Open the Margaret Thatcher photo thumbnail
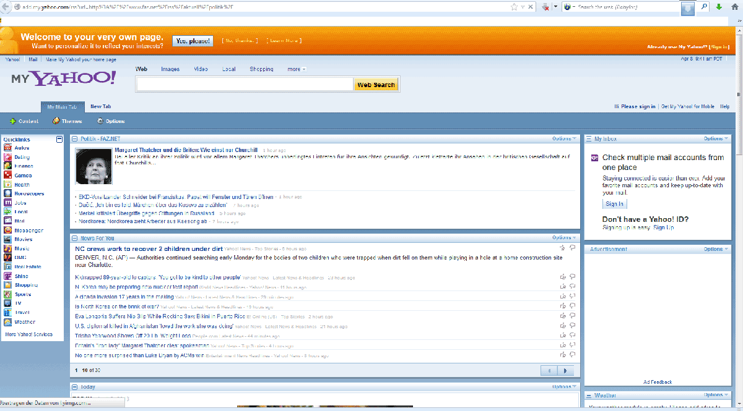The width and height of the screenshot is (743, 411). 93,166
